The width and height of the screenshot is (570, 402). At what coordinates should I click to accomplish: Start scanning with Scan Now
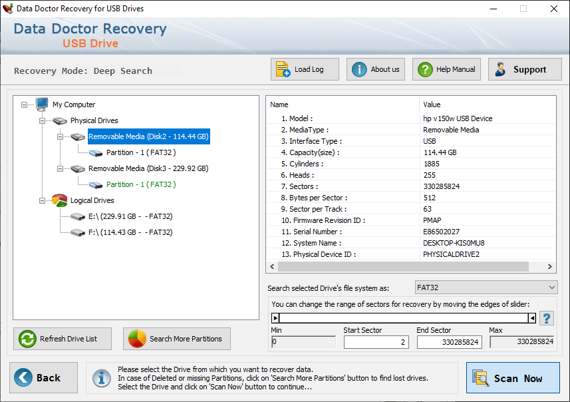[513, 377]
